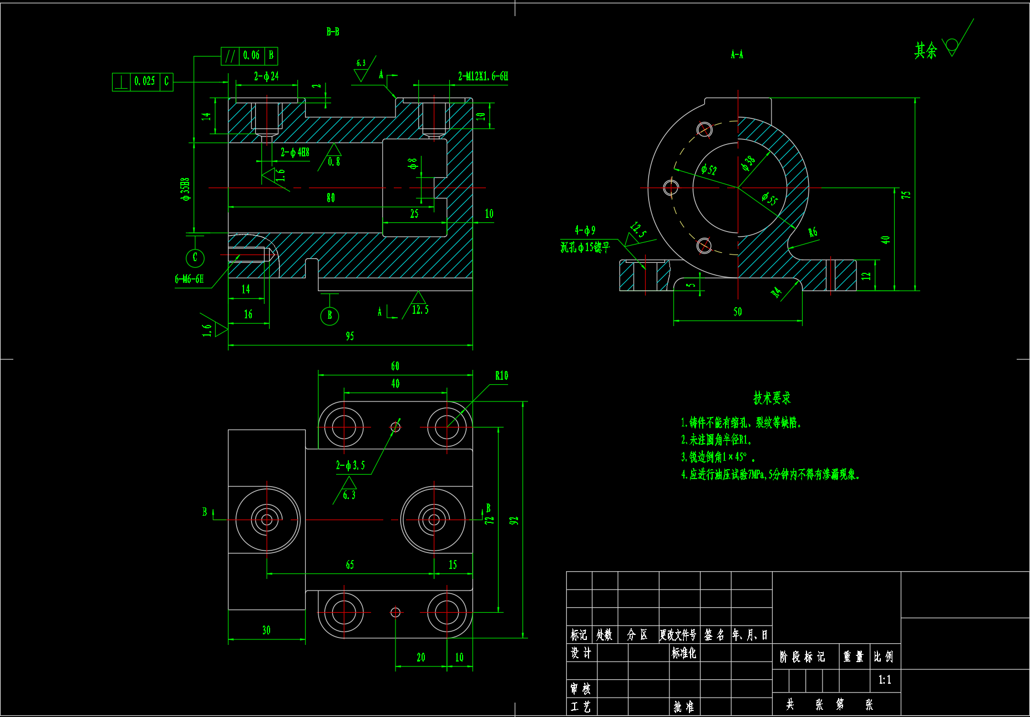Click the "φ52" bolt circle dimension
This screenshot has height=717, width=1030.
(709, 170)
